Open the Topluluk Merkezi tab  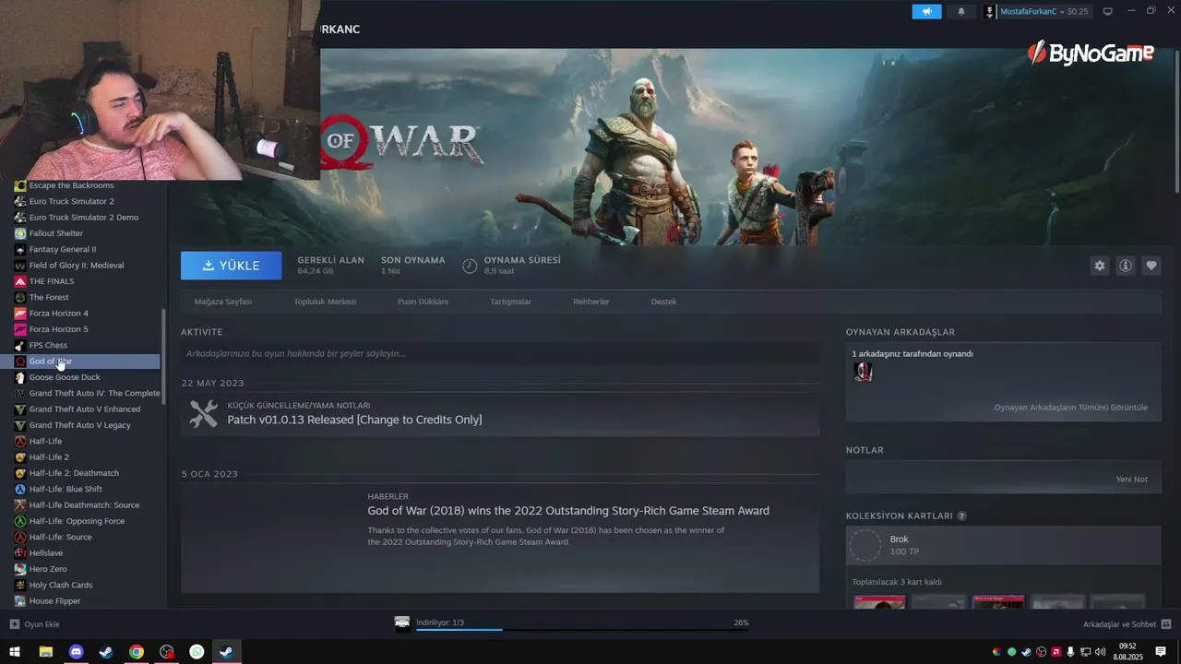[x=325, y=302]
